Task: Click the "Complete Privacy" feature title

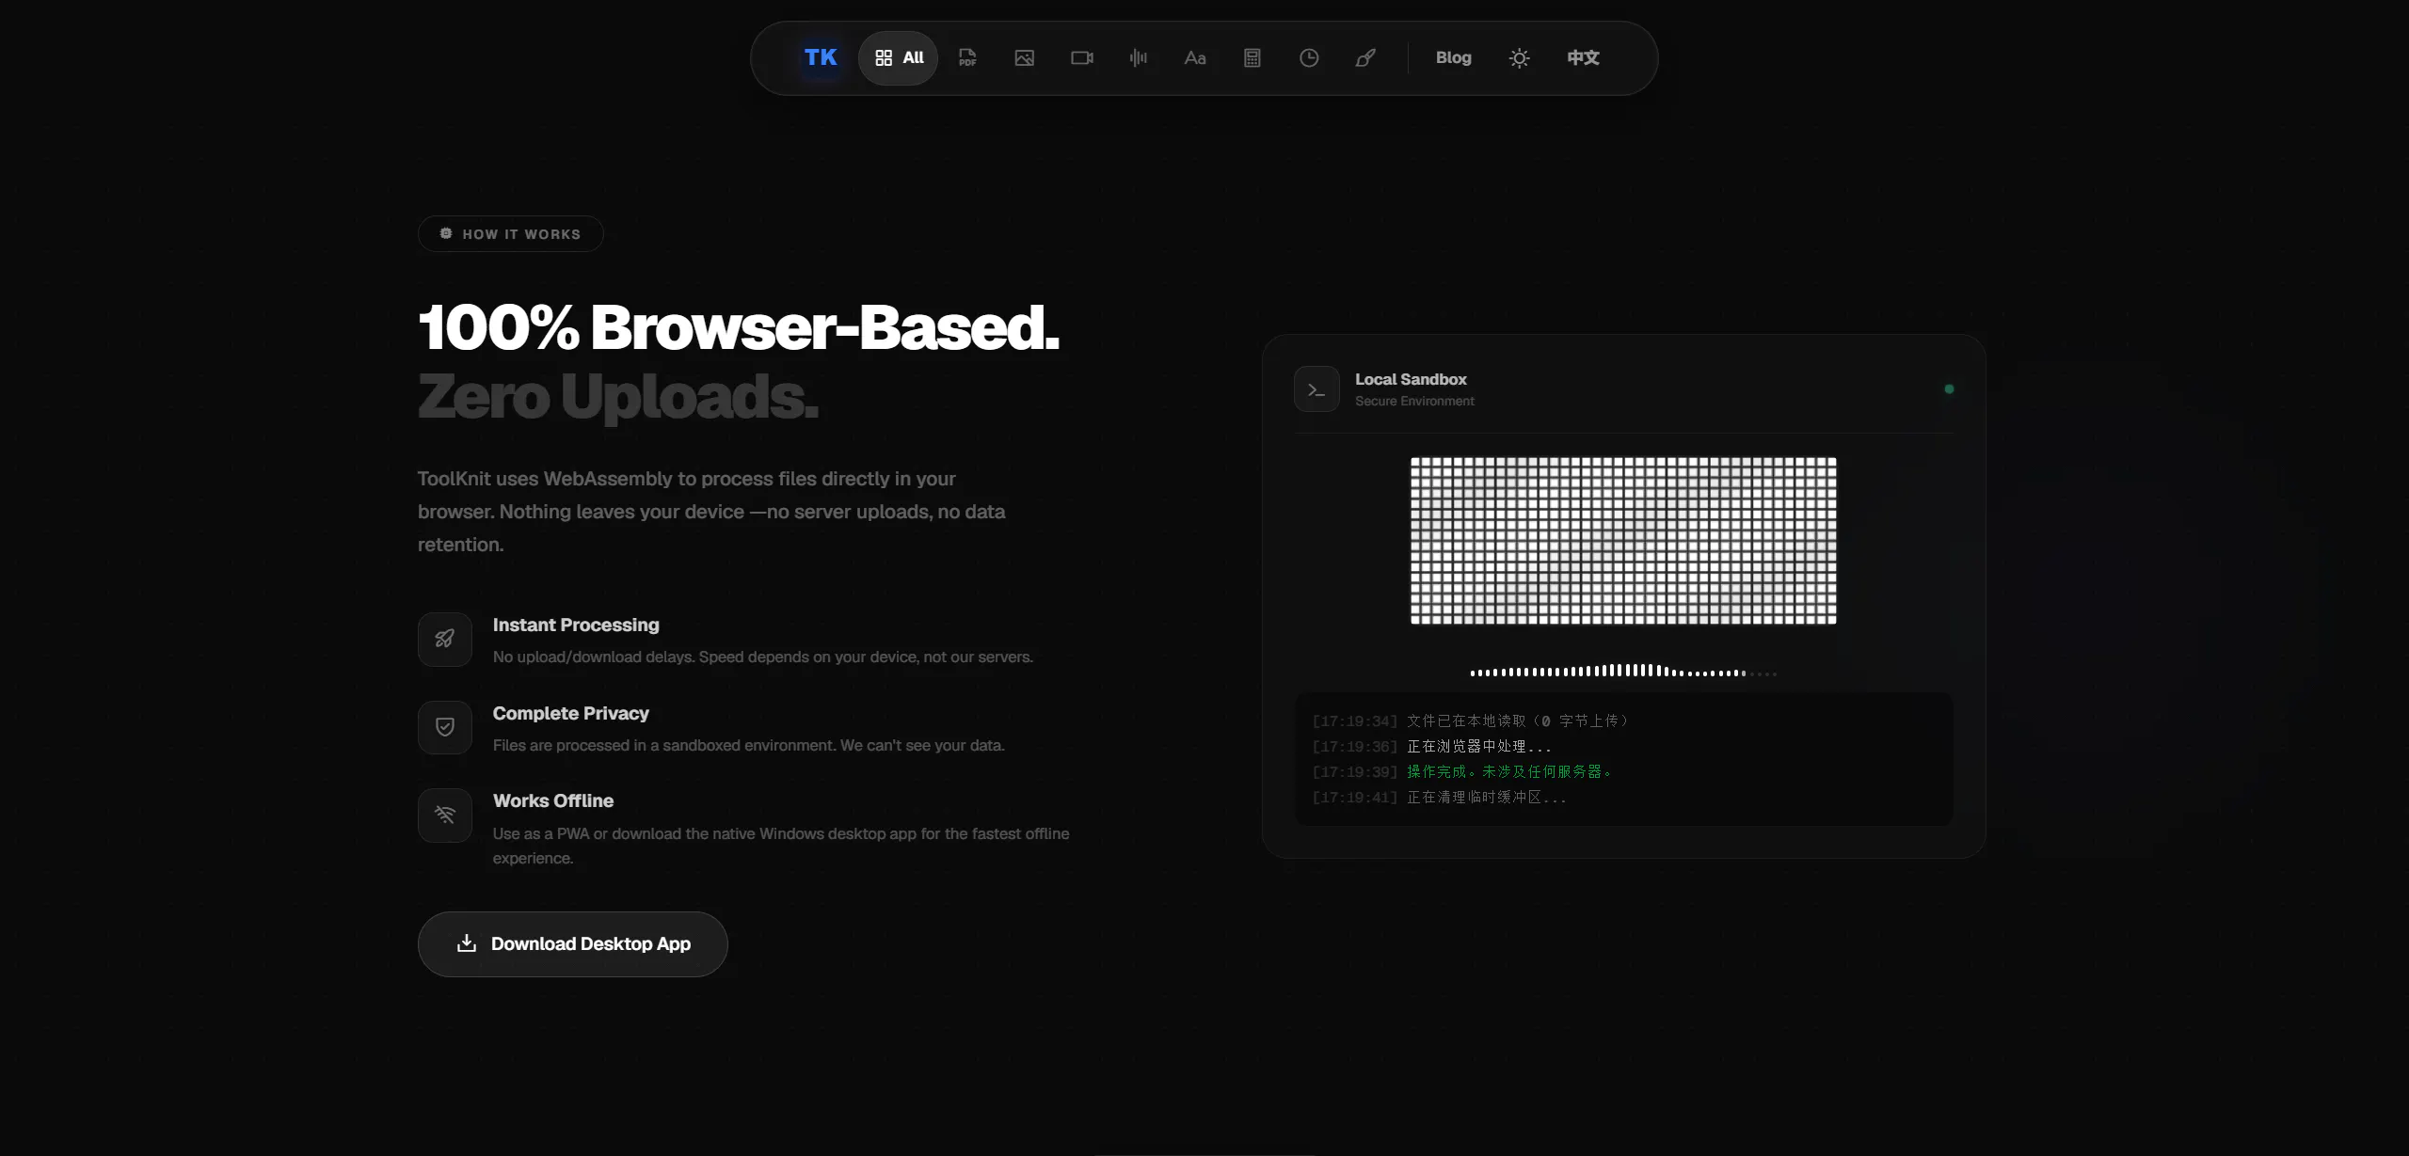Action: point(571,714)
